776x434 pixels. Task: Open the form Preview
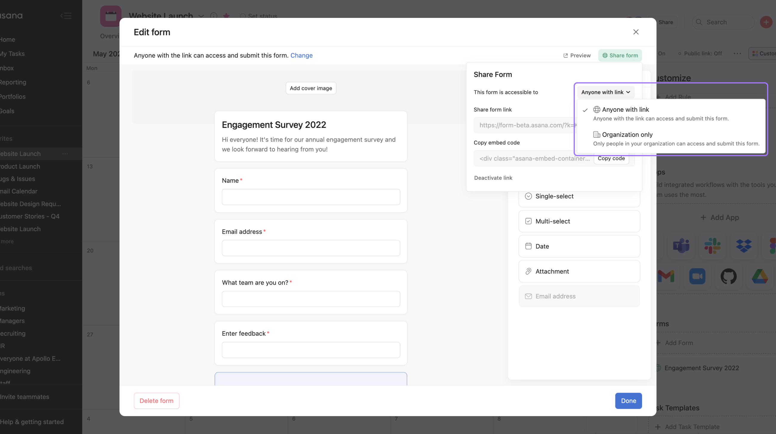[577, 55]
